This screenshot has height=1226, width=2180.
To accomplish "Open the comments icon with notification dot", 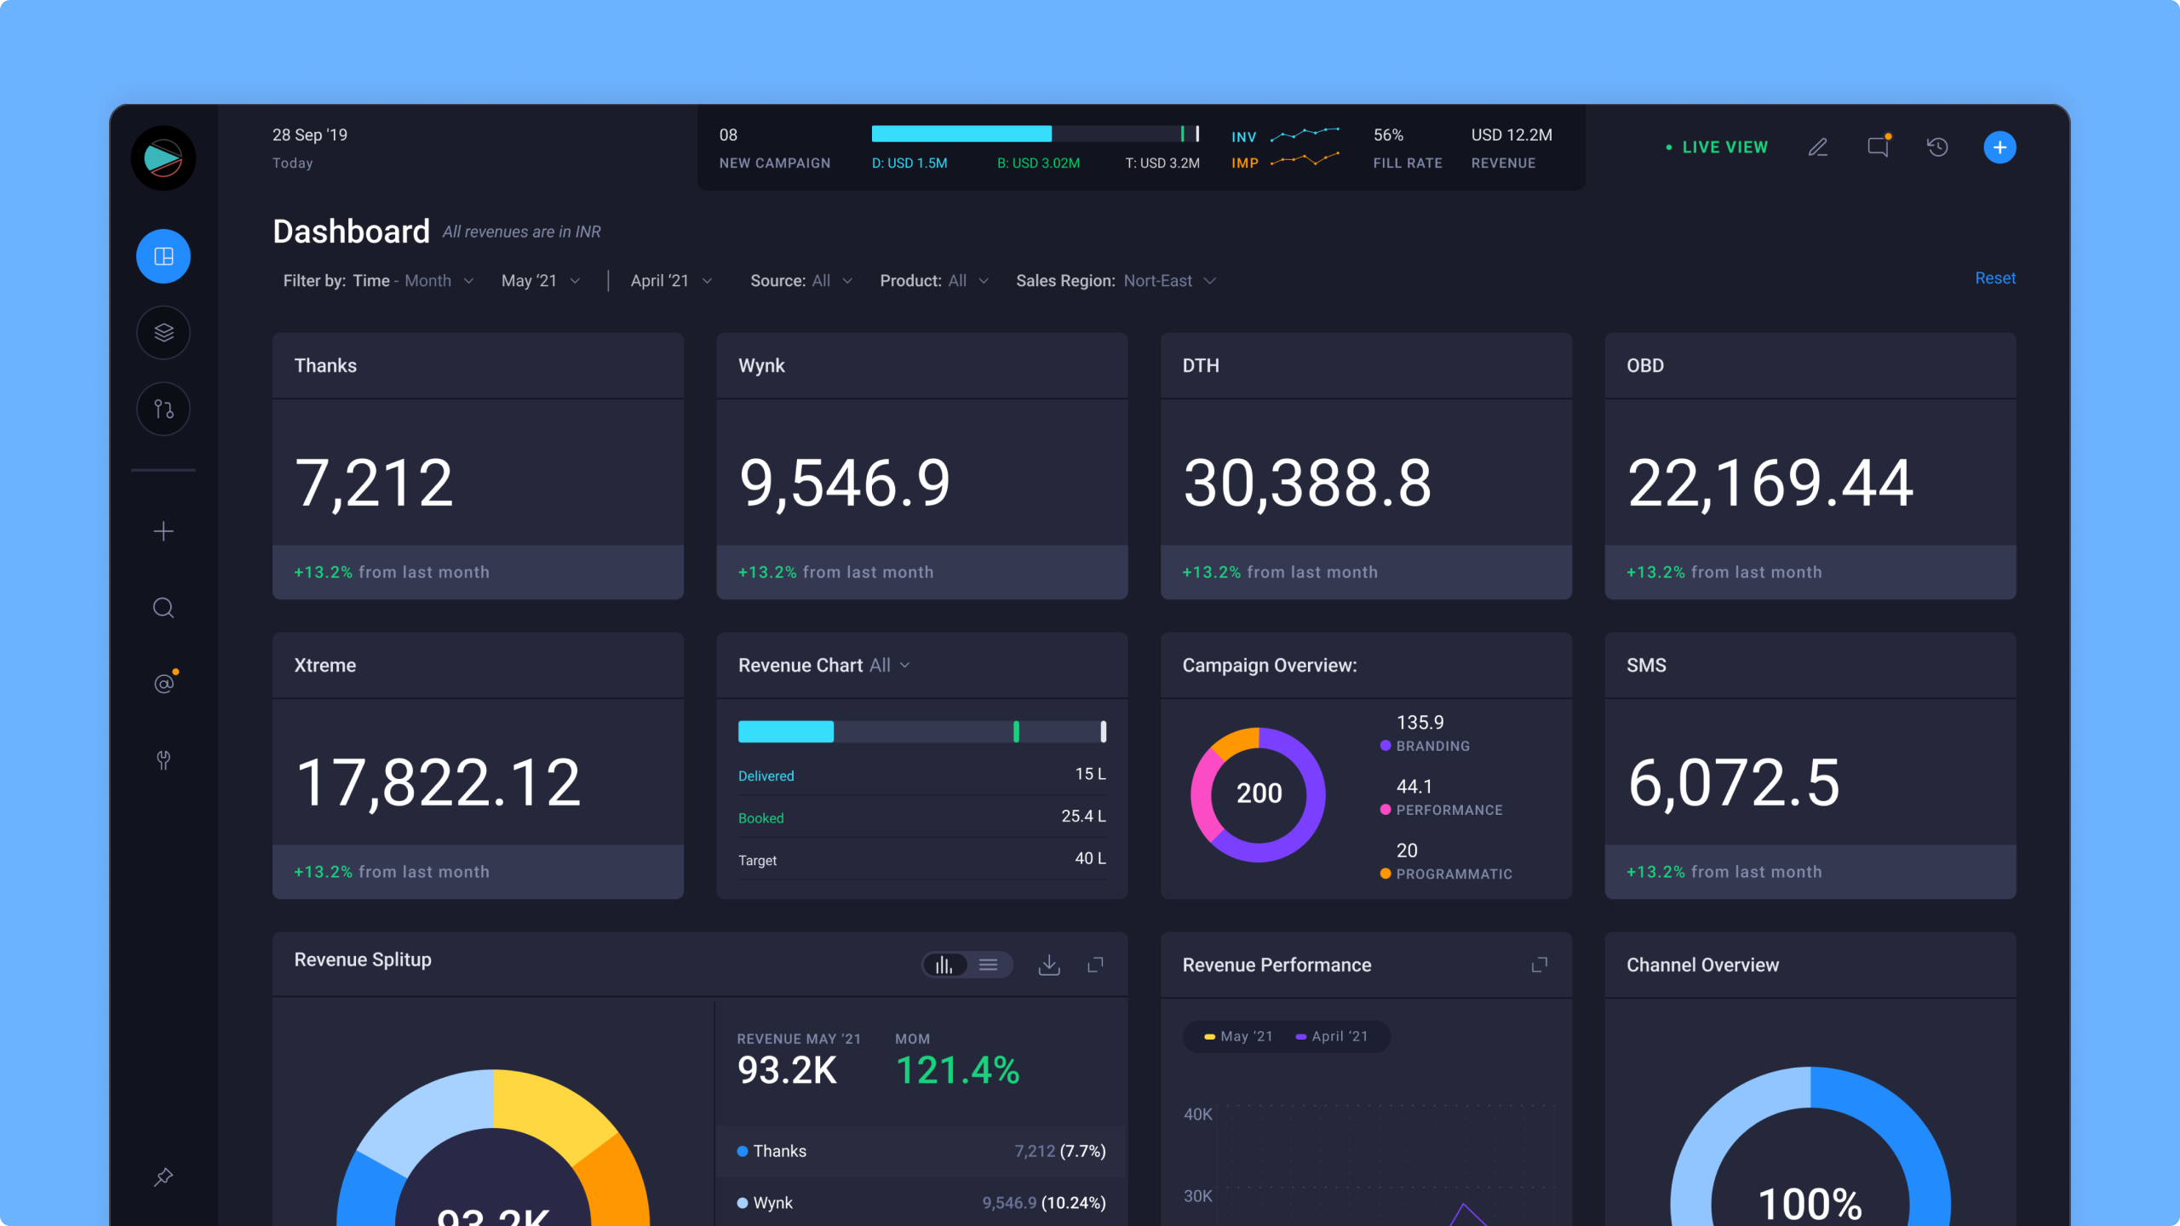I will pos(1879,146).
